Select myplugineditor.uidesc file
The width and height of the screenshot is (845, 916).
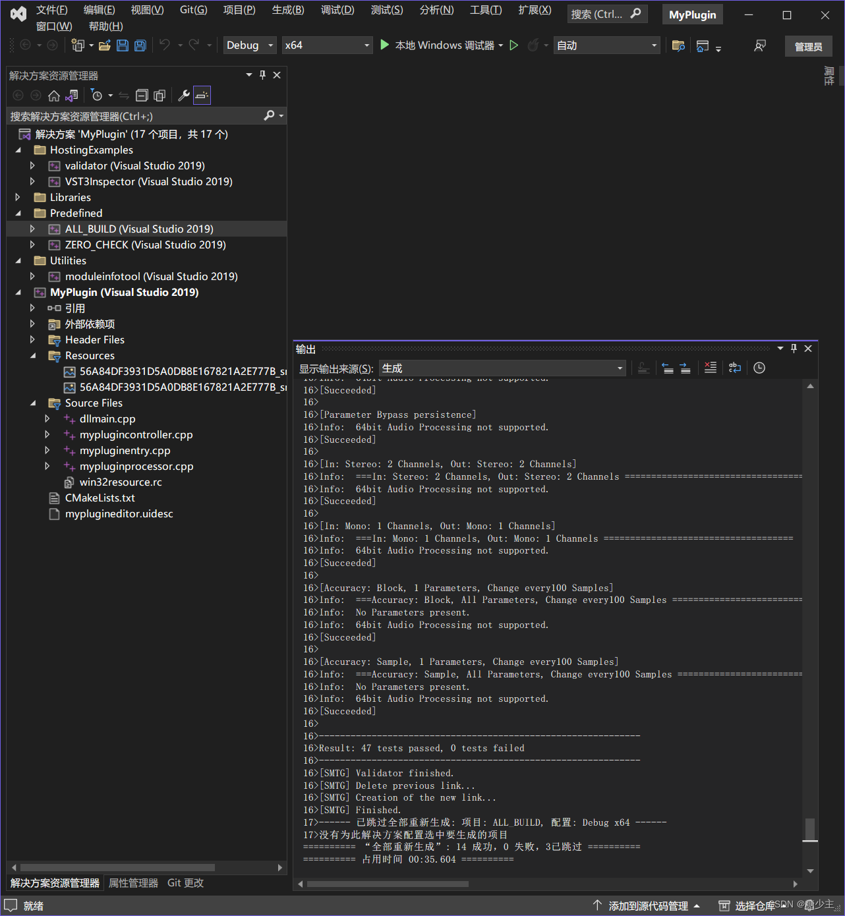(x=119, y=513)
